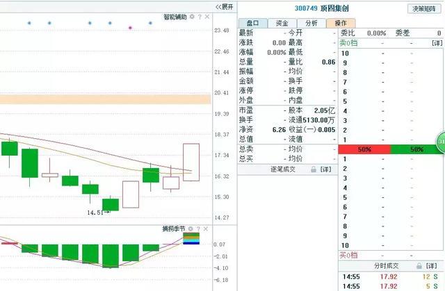Screen dimensions: 445x291
Task: Click the lock icon beside 逐笔成交
Action: coord(314,169)
